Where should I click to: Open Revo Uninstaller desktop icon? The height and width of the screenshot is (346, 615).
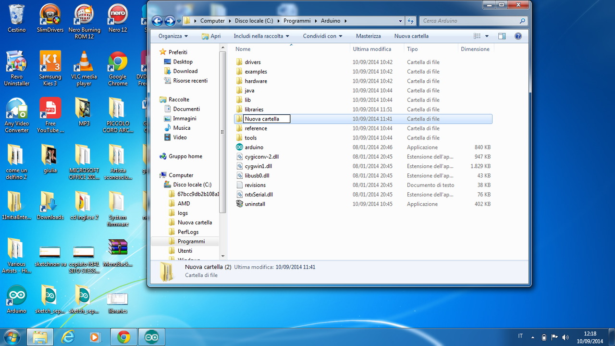[x=16, y=68]
